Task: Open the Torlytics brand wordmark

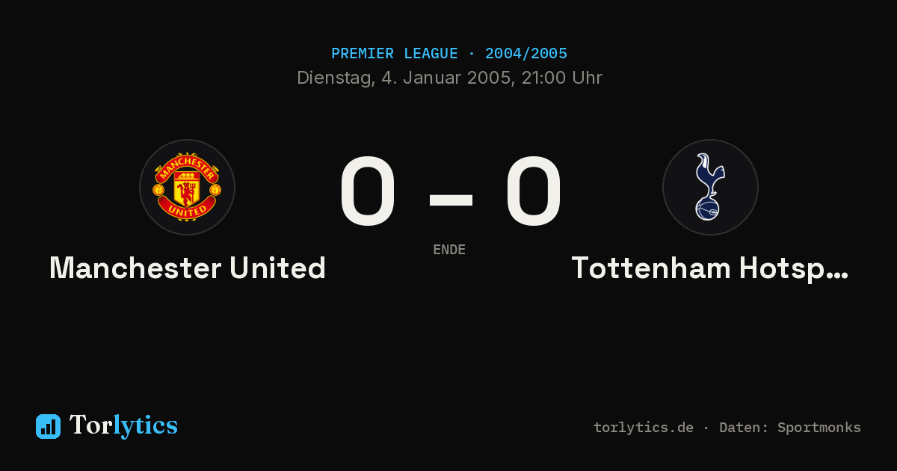Action: tap(123, 425)
